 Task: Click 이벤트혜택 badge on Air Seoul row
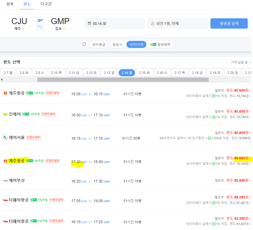coord(33,138)
